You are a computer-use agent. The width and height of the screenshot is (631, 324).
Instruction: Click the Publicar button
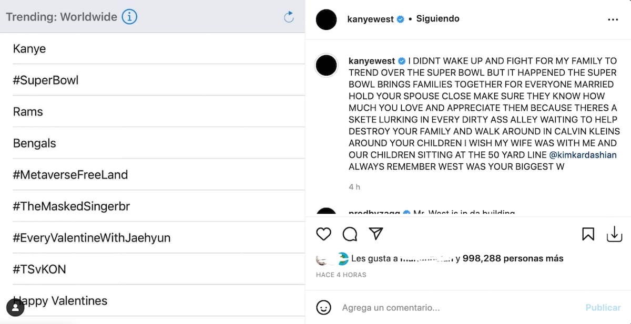tap(603, 308)
